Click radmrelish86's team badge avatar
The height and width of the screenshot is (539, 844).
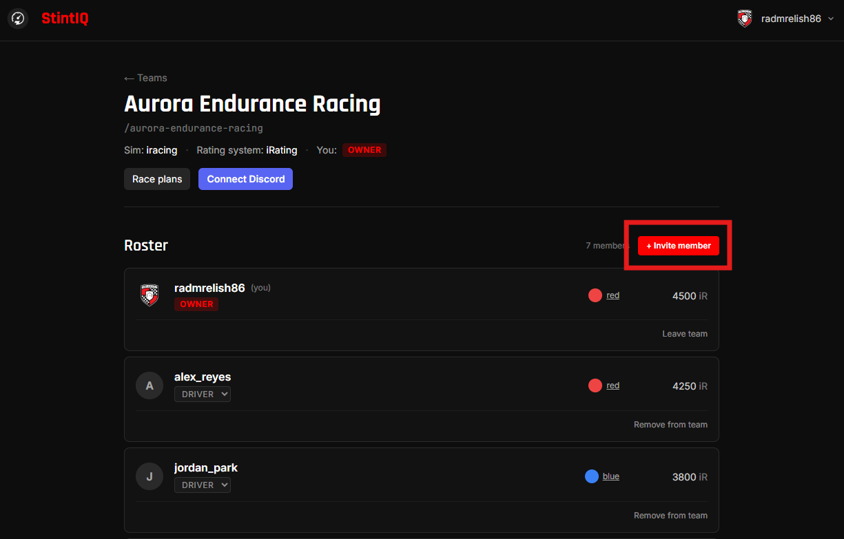pos(150,295)
